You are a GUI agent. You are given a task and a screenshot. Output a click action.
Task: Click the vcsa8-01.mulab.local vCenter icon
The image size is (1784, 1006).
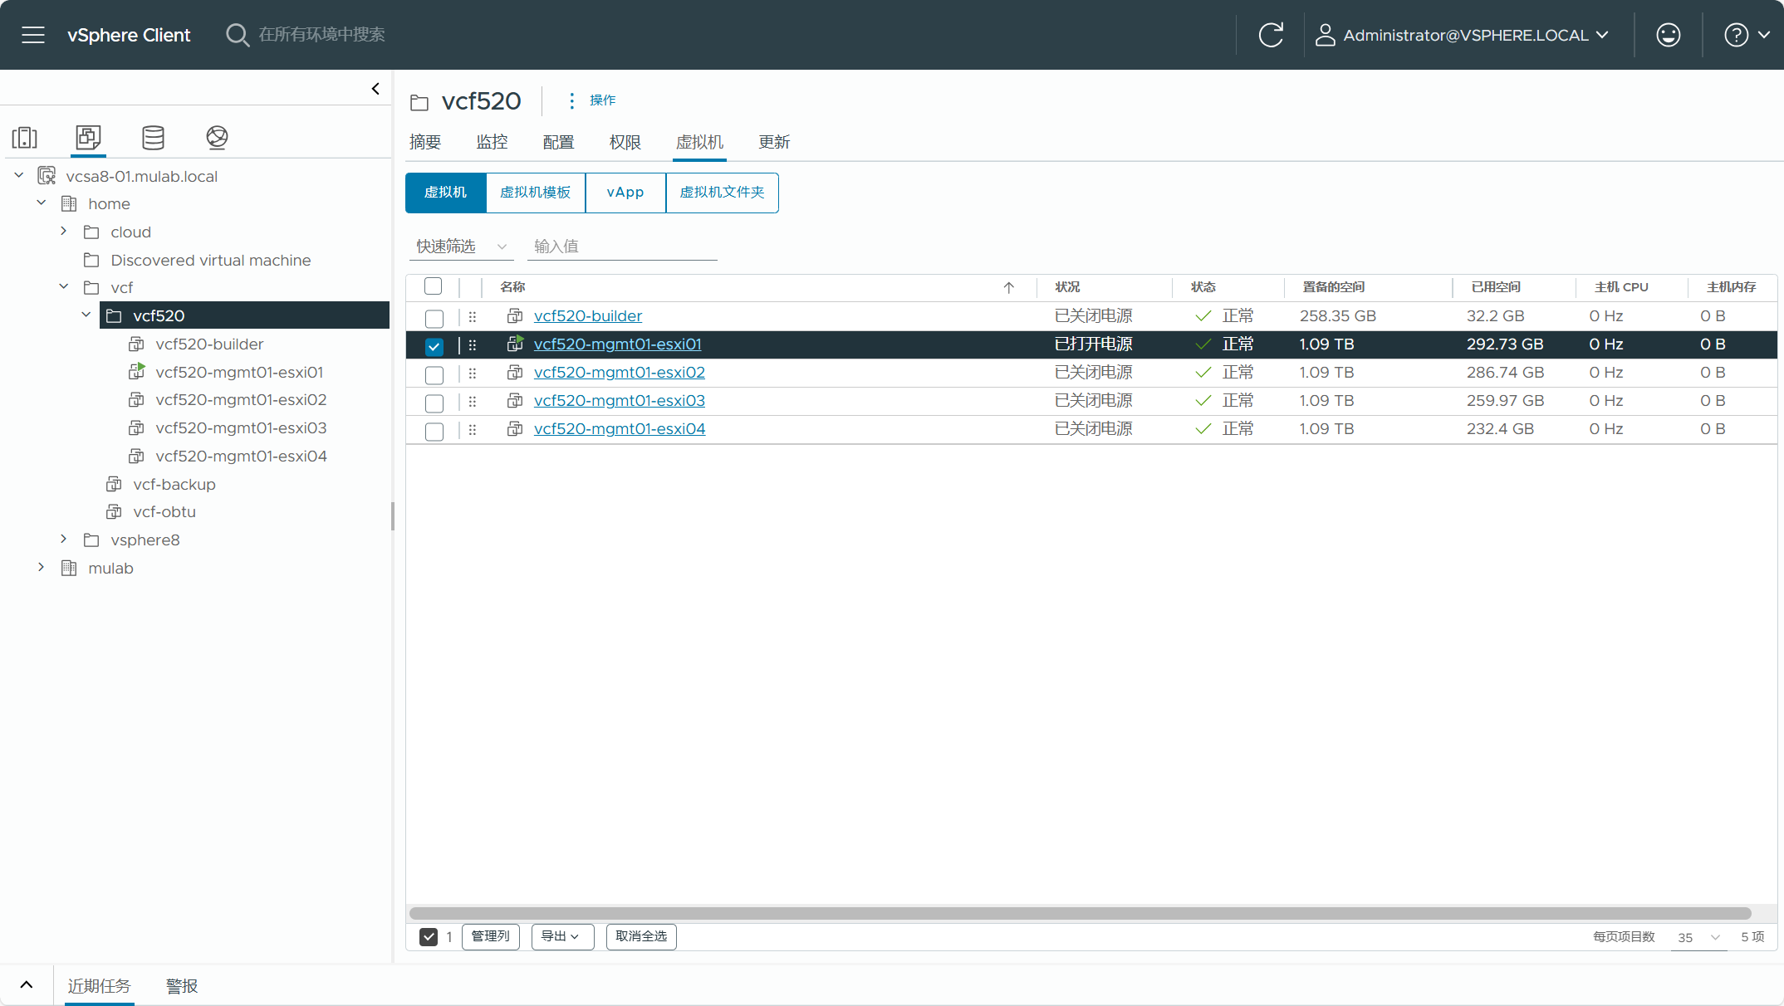tap(47, 176)
